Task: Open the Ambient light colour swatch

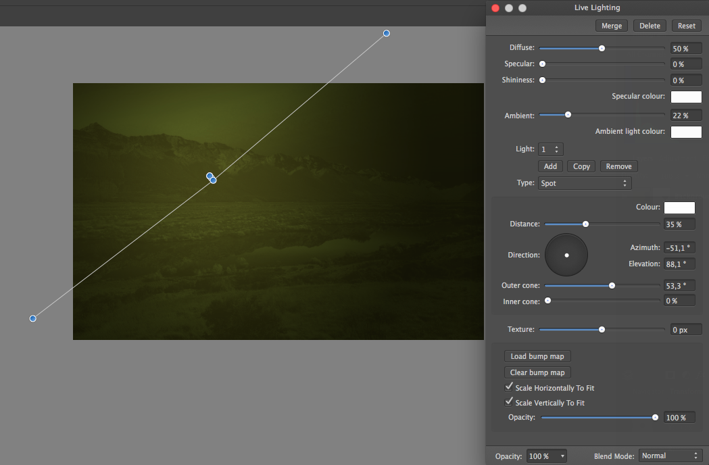Action: (685, 132)
